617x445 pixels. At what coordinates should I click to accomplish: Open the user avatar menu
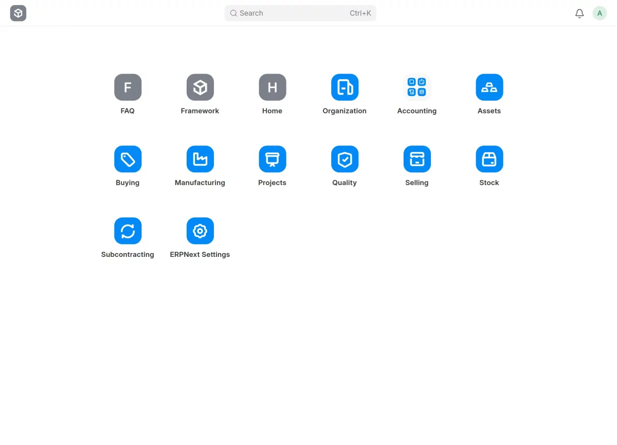600,13
